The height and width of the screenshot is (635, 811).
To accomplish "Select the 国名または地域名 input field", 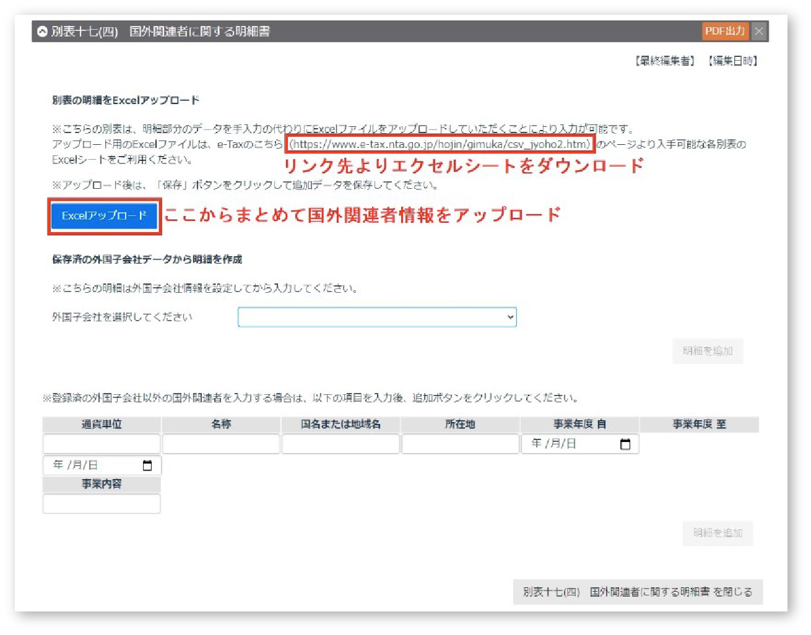I will [x=340, y=443].
